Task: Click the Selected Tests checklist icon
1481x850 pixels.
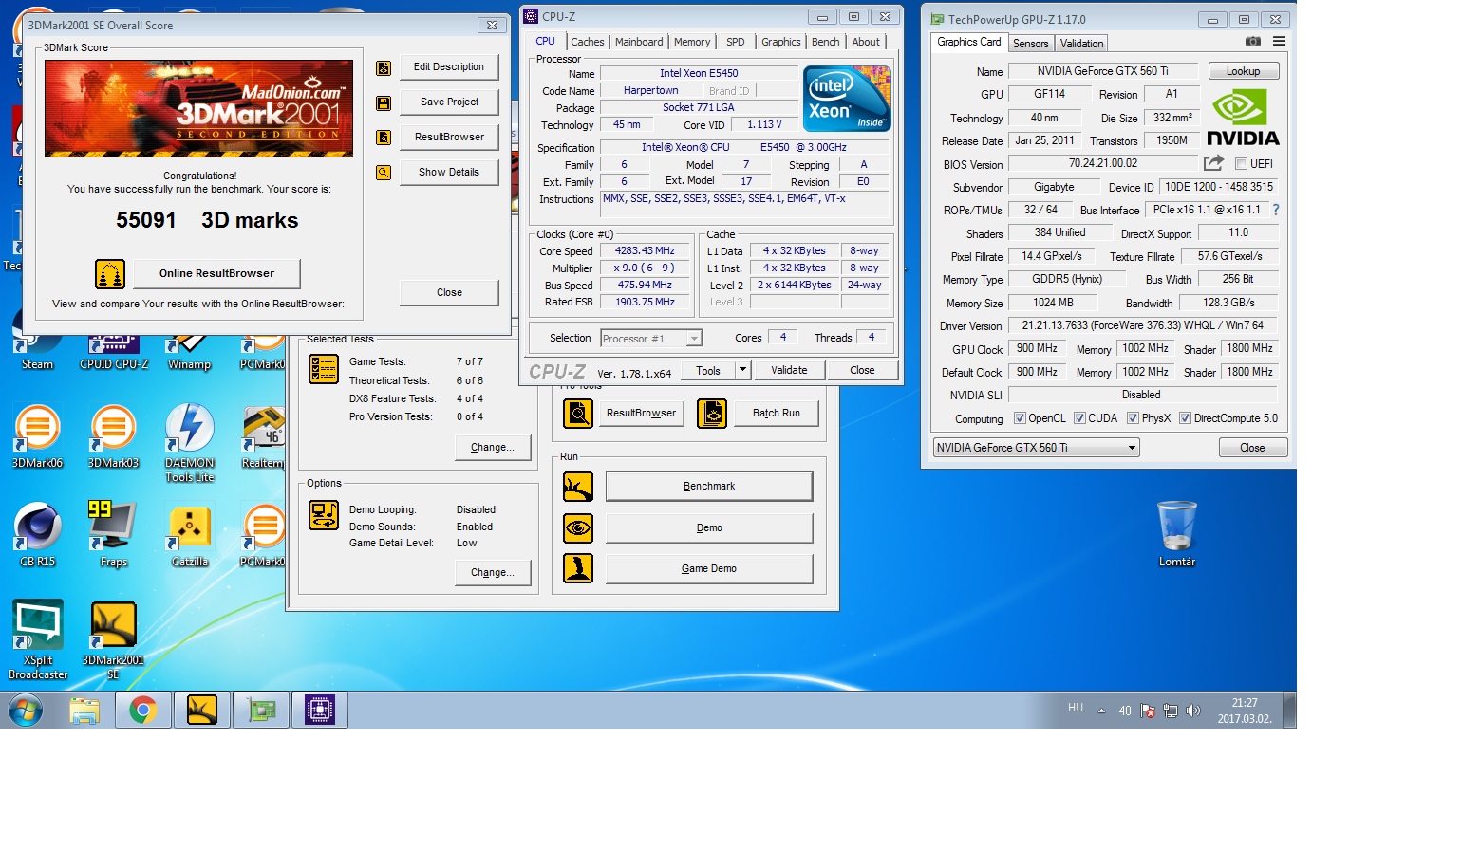Action: click(324, 369)
